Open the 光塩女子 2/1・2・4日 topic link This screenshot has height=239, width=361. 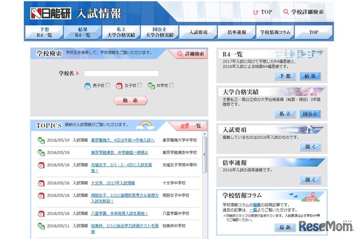[x=121, y=167]
